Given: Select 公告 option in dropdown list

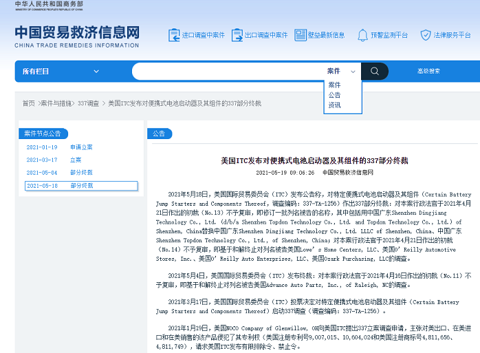Looking at the screenshot, I should [x=335, y=95].
